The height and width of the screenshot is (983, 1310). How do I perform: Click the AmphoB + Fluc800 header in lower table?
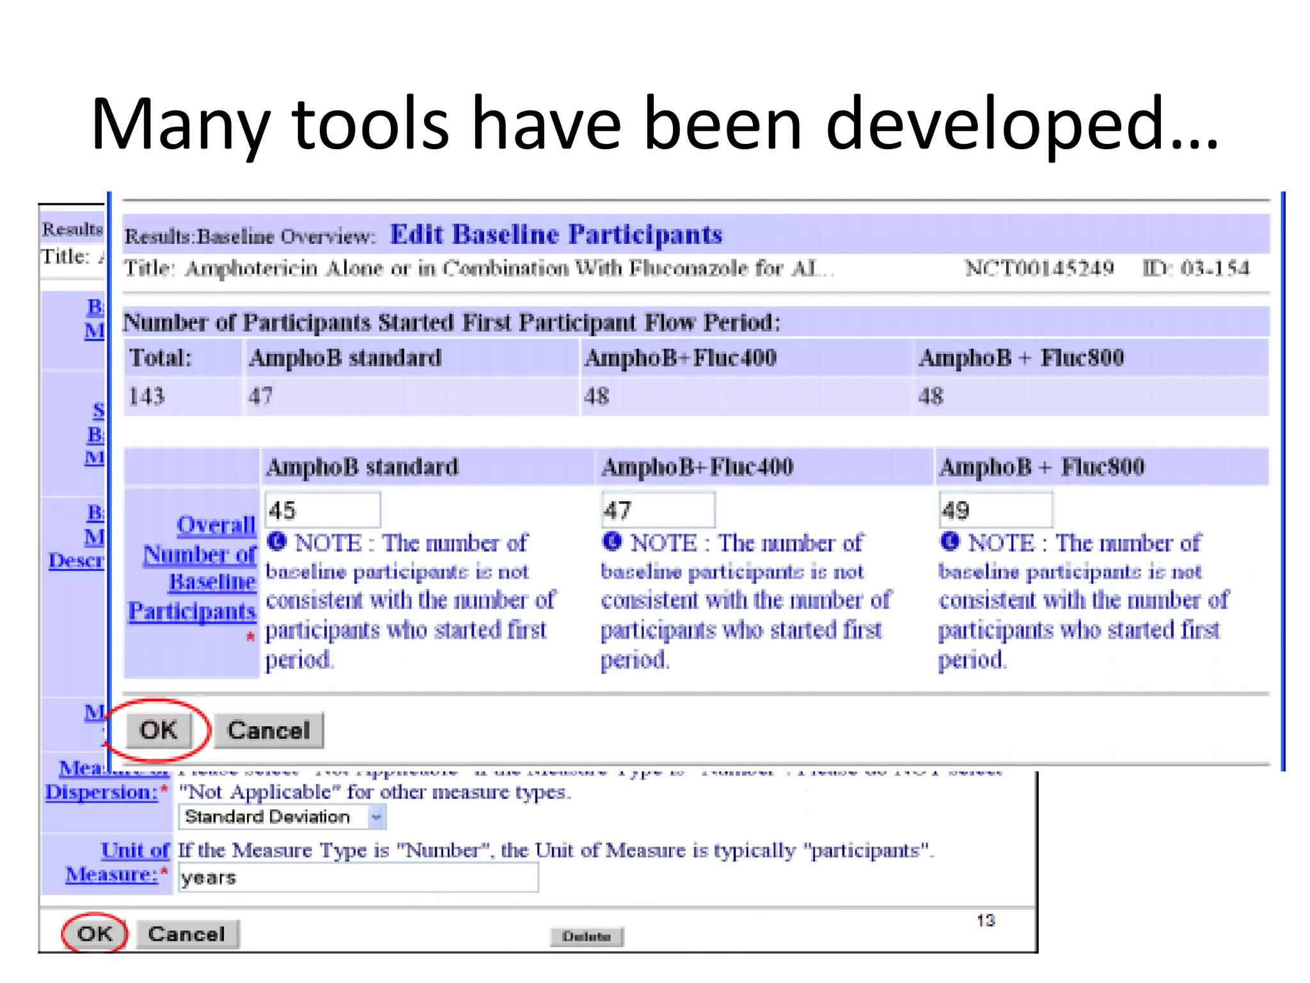(x=1041, y=467)
